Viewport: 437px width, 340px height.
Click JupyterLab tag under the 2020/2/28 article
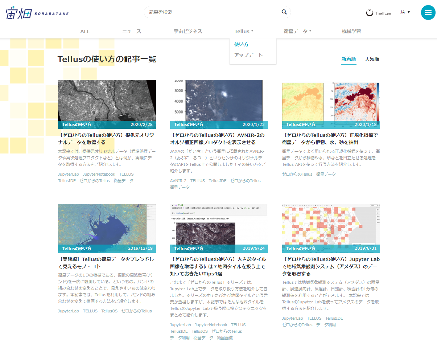69,174
